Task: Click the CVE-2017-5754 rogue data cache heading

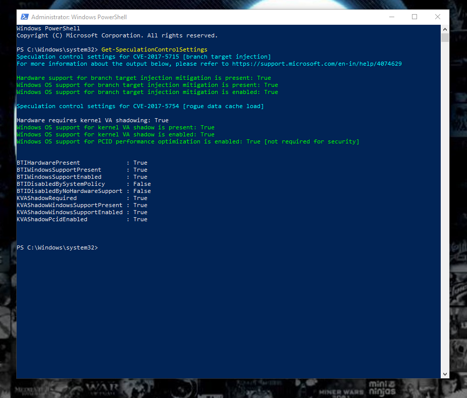Action: pos(140,106)
